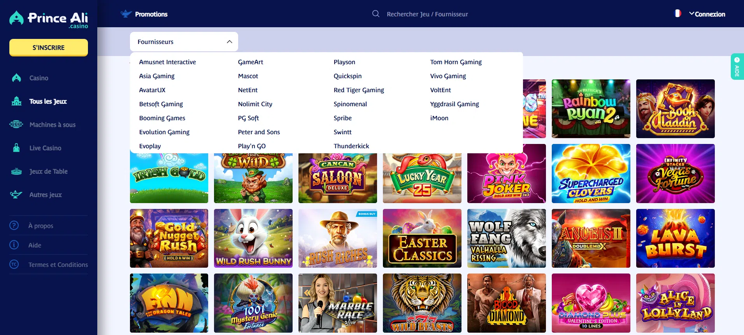
Task: Select Betsoft Gaming provider
Action: (x=161, y=104)
